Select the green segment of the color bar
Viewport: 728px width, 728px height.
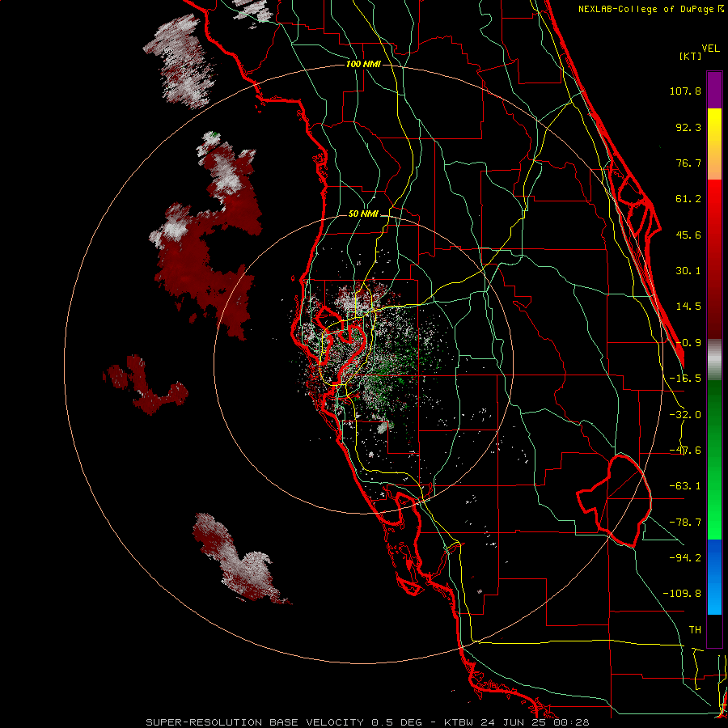714,459
